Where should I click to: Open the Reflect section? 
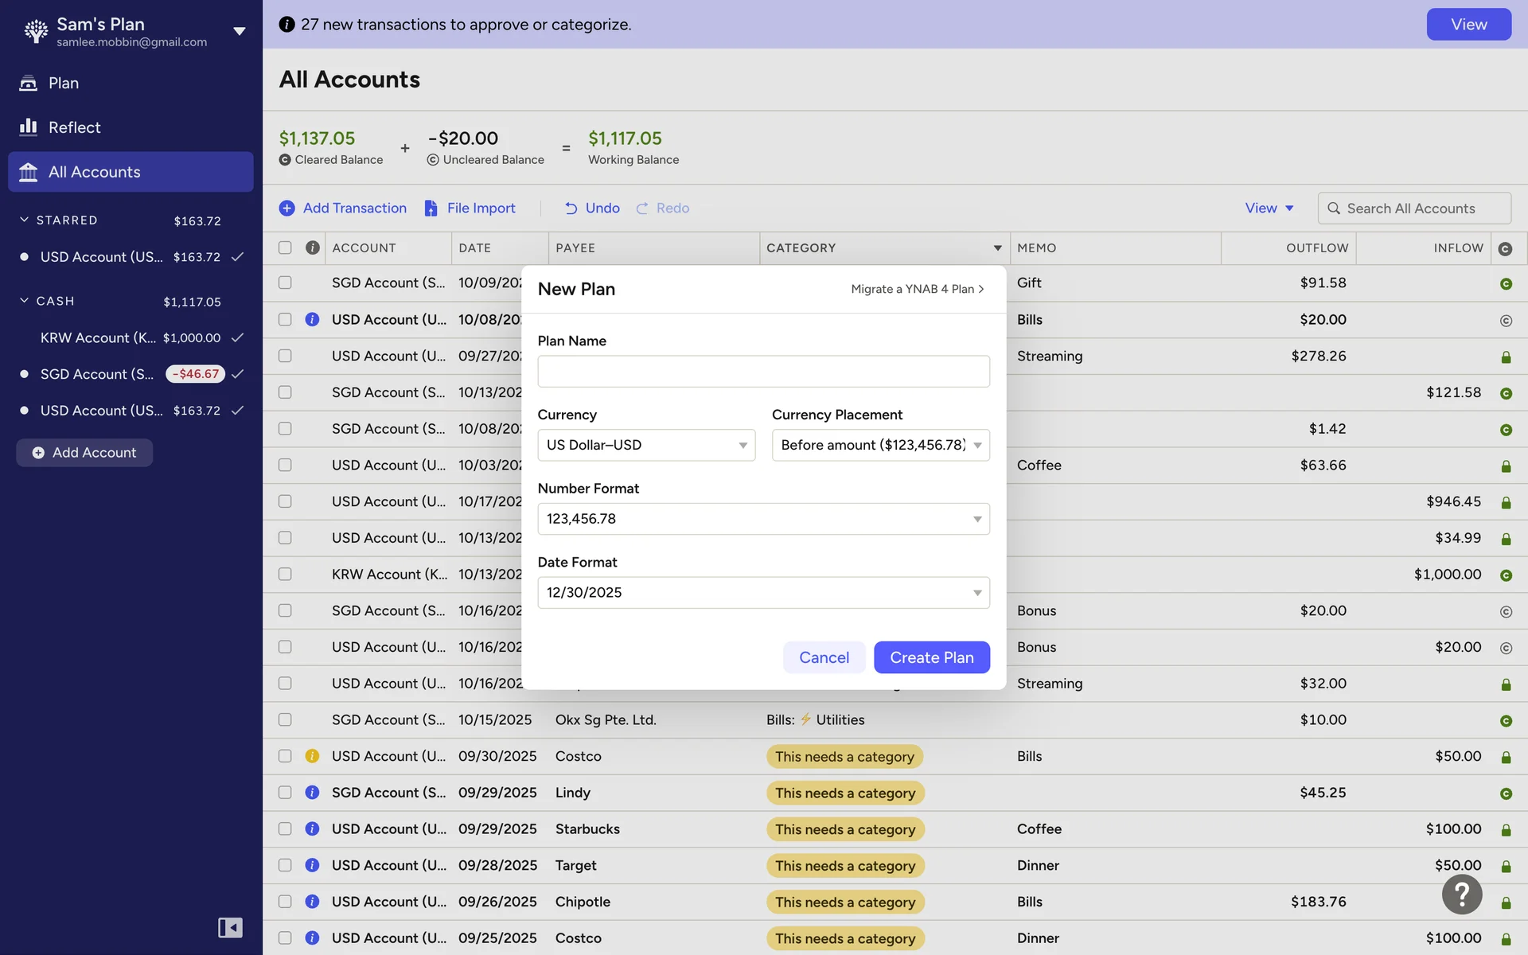tap(74, 127)
